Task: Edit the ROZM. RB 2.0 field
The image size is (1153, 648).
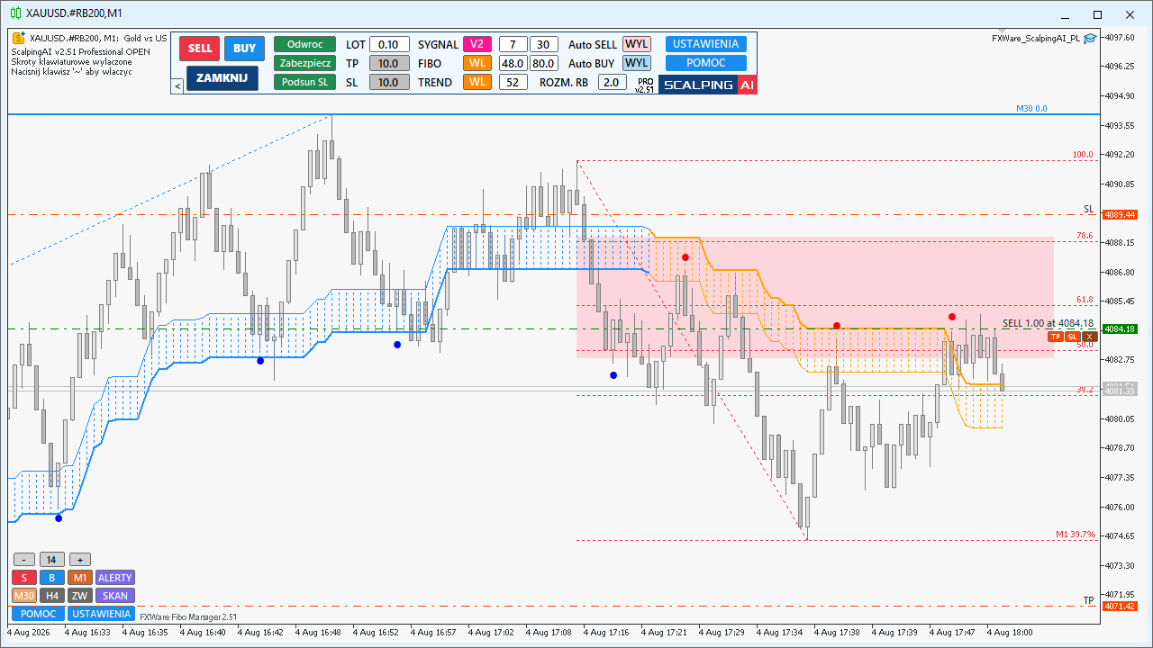Action: coord(612,82)
